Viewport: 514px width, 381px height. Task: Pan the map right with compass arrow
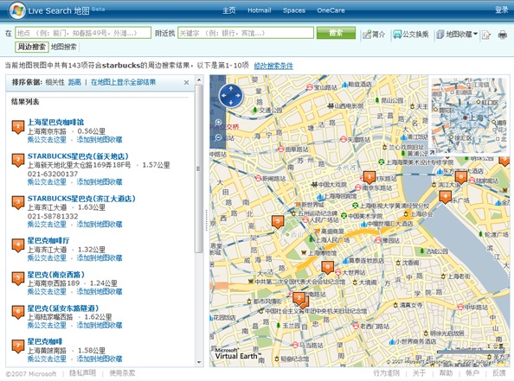pyautogui.click(x=238, y=96)
